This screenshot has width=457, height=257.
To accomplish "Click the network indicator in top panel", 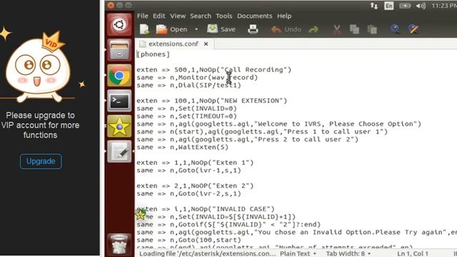I will coord(374,6).
